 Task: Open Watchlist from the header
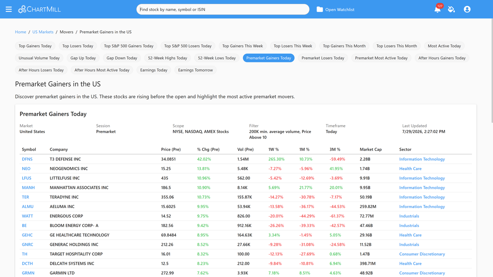340,9
